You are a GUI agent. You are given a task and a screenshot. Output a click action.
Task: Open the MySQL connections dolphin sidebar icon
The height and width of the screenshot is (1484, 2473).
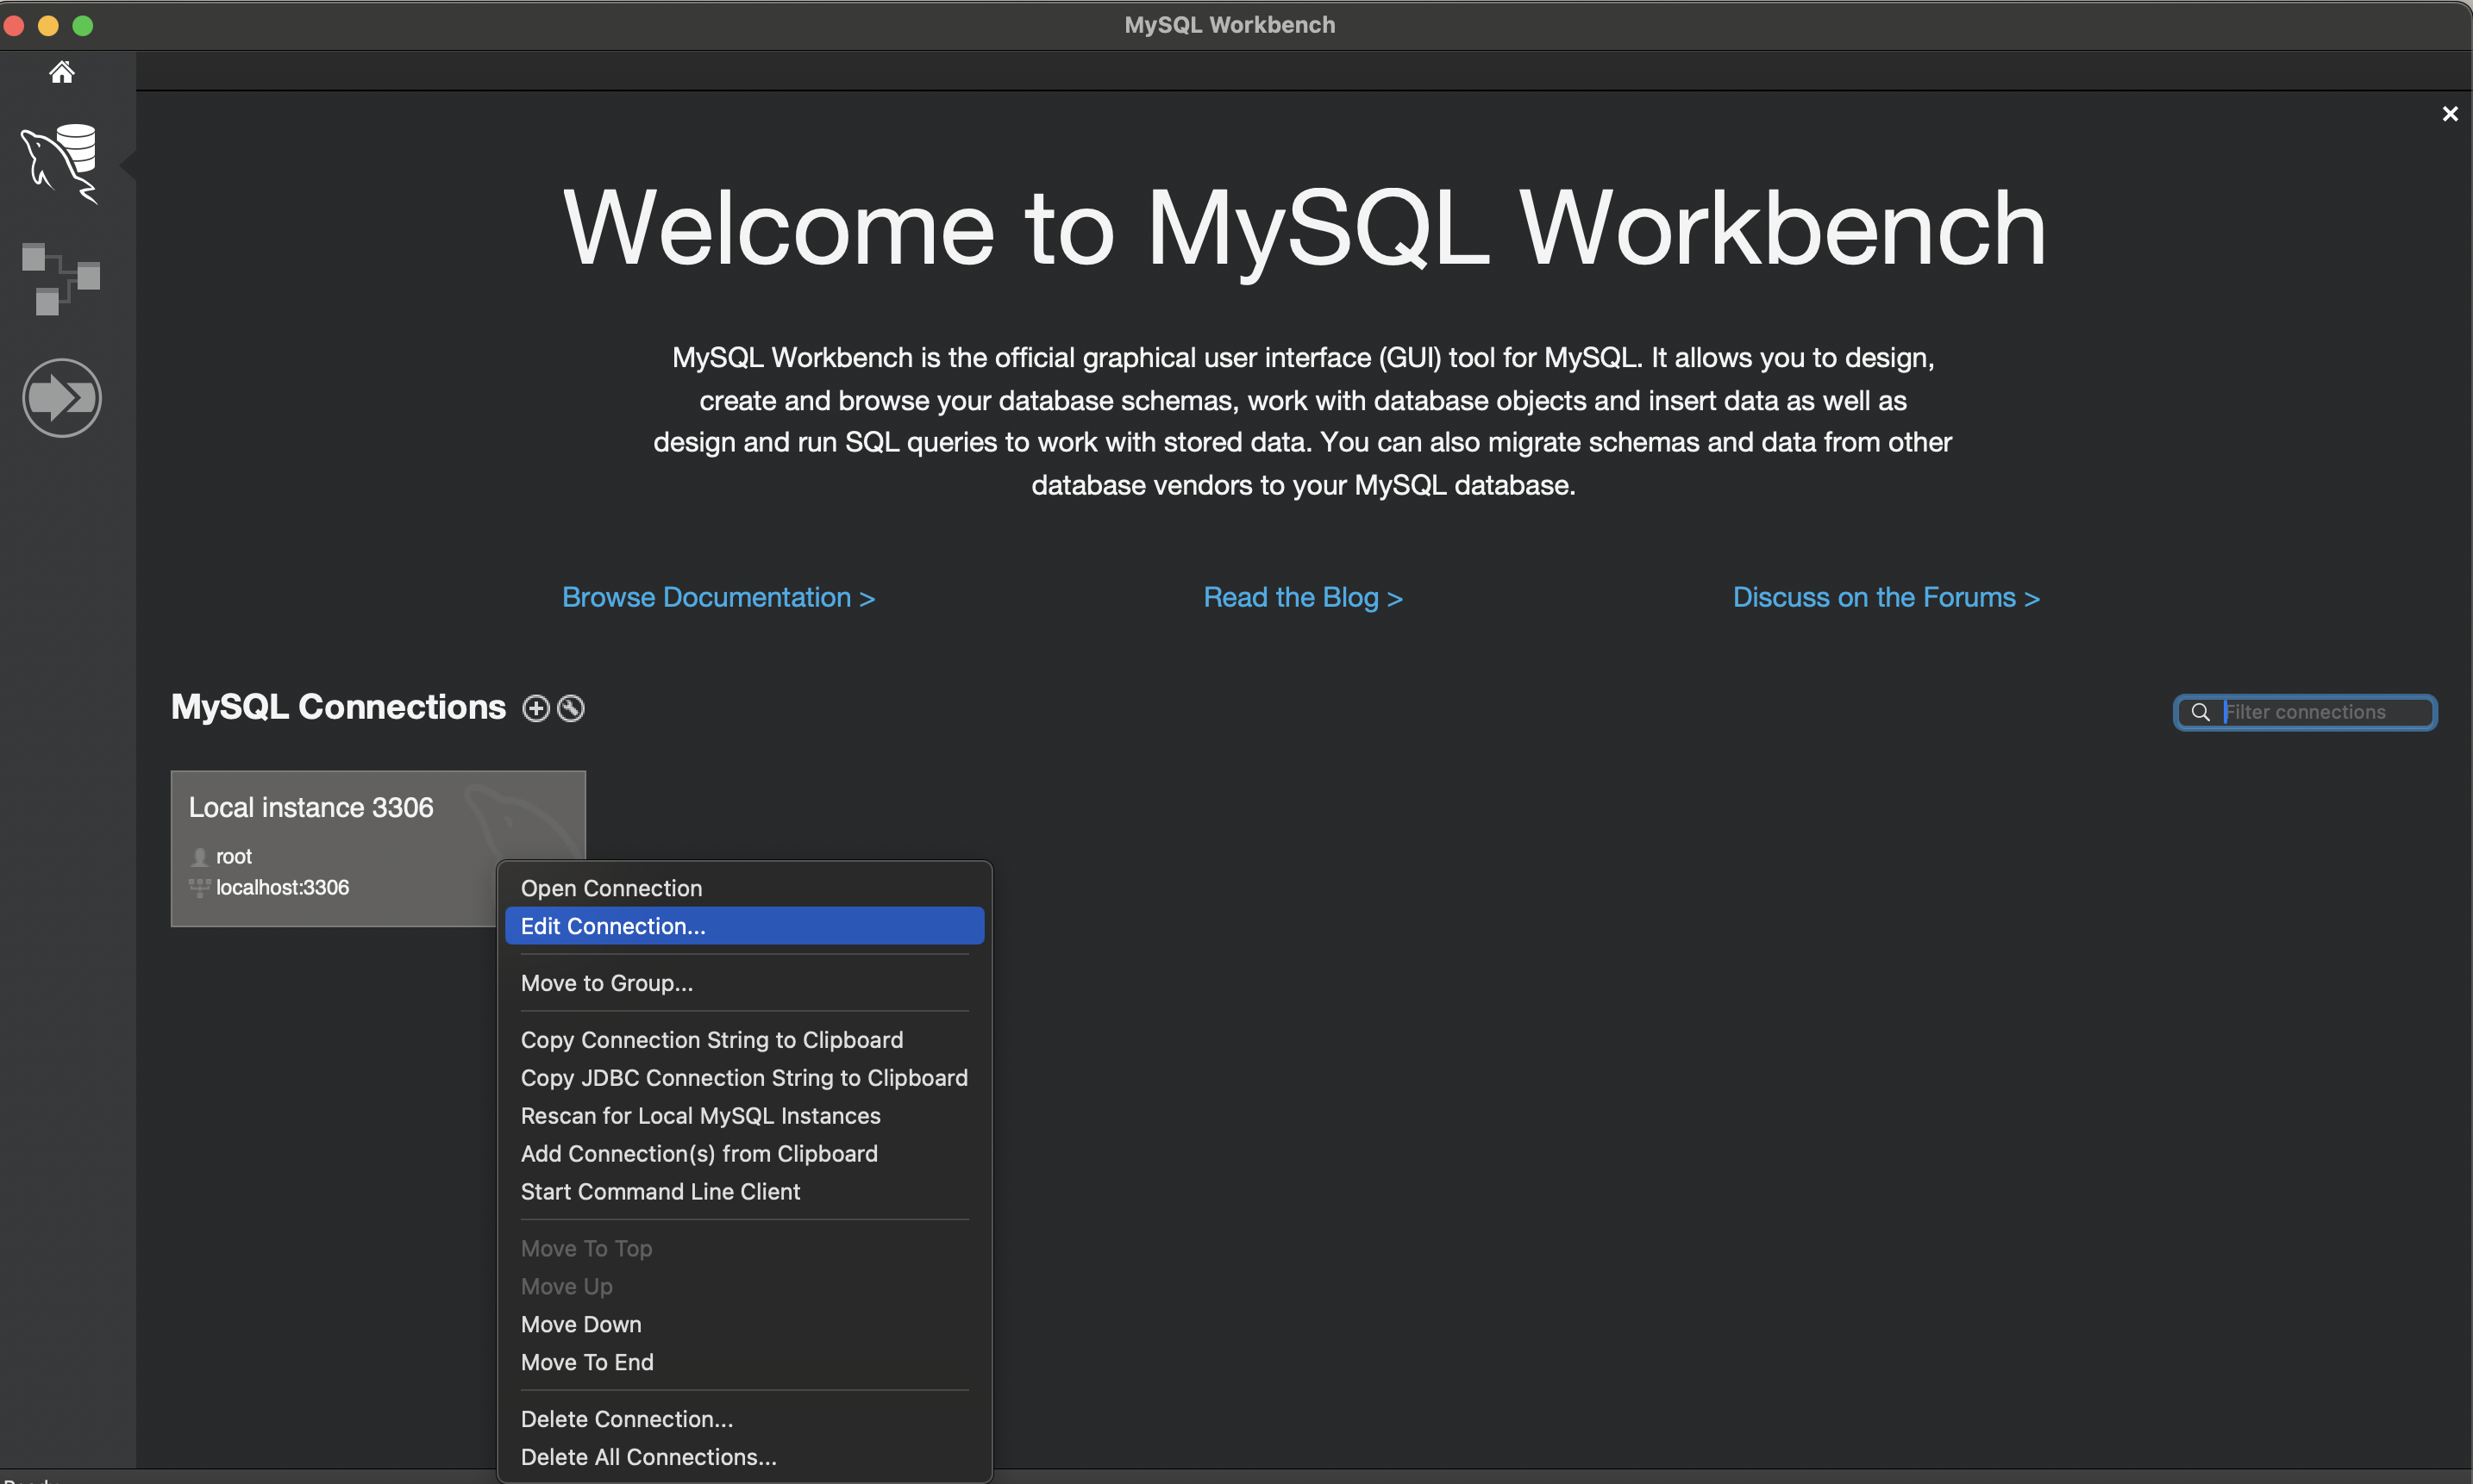[60, 163]
